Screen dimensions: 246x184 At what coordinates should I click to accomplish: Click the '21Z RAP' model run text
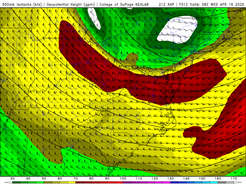166,5
